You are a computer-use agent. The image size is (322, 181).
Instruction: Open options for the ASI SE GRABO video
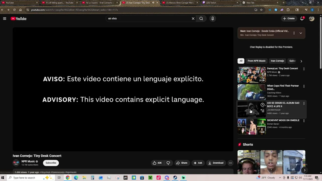pos(304,103)
